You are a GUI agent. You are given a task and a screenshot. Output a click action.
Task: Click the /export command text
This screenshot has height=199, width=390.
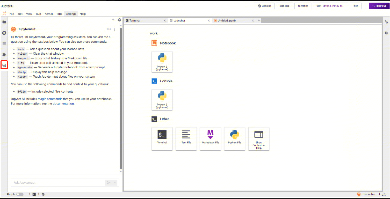click(x=23, y=58)
